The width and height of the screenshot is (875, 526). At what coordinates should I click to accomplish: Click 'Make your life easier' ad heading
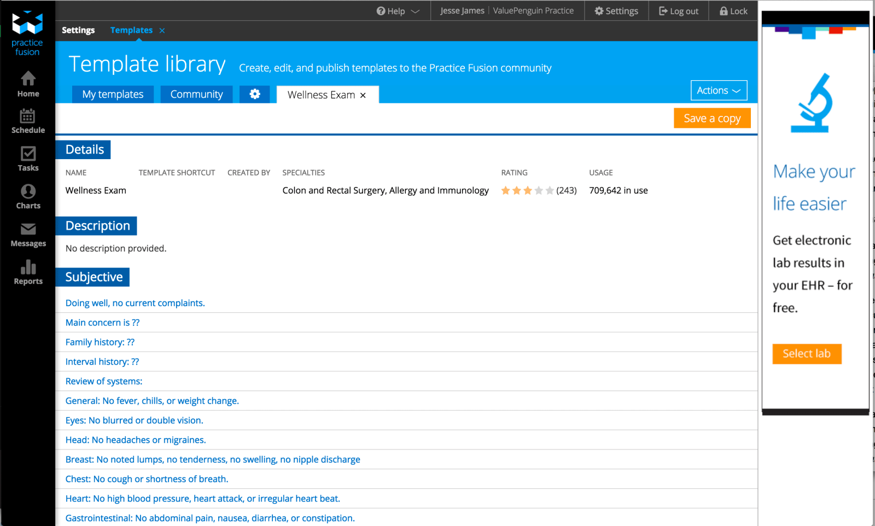pos(814,188)
